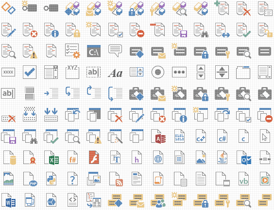
Task: Click the certificate ribbon file icon
Action: (x=30, y=158)
